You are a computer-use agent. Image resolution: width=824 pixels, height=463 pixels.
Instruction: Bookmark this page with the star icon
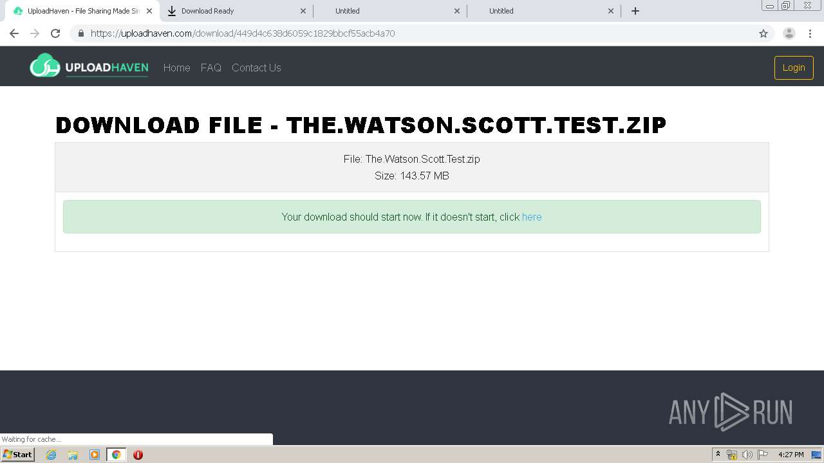tap(763, 33)
